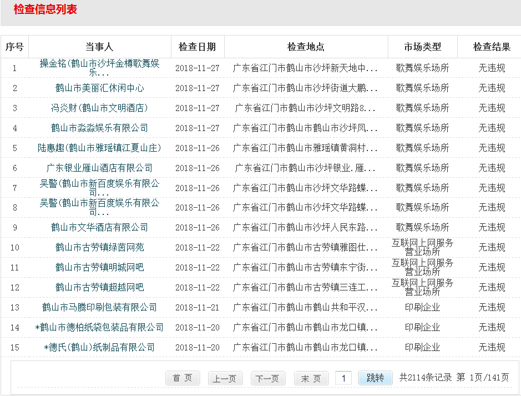Focus the page number input field
The width and height of the screenshot is (521, 396).
pos(343,378)
